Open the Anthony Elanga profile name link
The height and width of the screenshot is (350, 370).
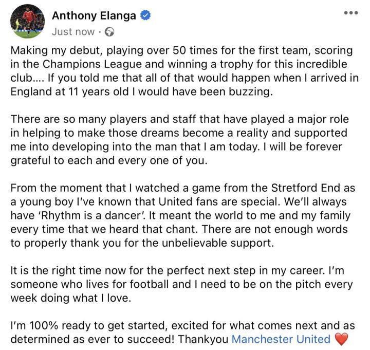point(94,15)
